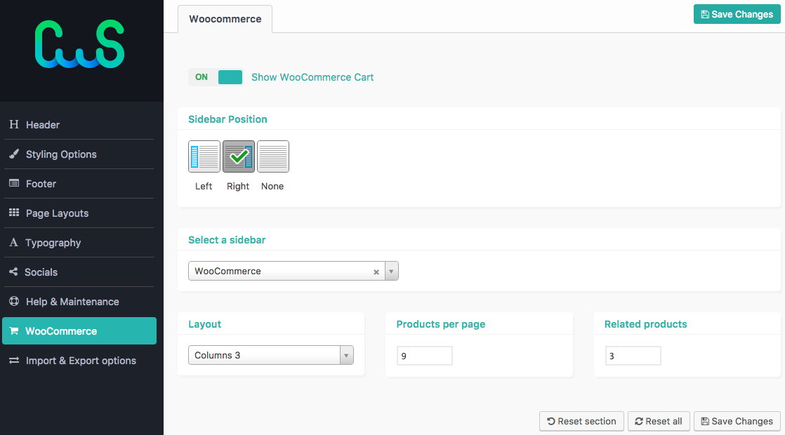Image resolution: width=785 pixels, height=435 pixels.
Task: Click the Styling Options brush icon
Action: point(14,154)
